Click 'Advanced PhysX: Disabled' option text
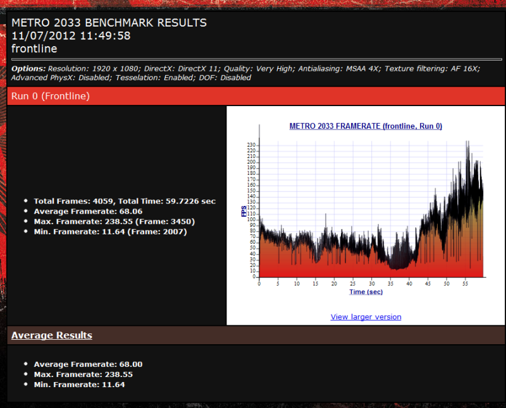Screen dimensions: 506x408 pyautogui.click(x=61, y=78)
